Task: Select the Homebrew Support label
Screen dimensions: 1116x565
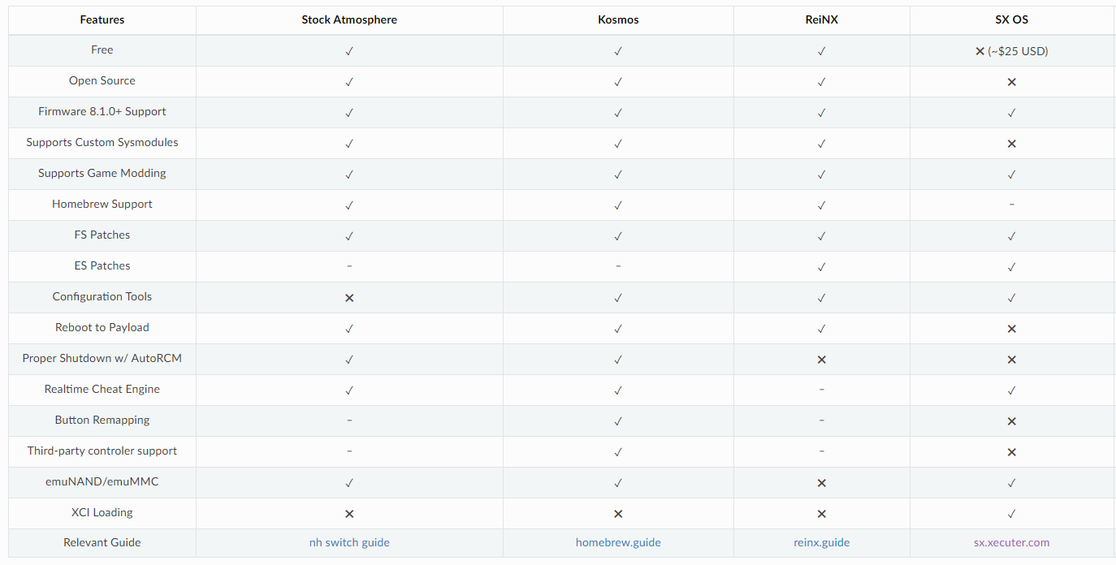Action: click(x=102, y=204)
